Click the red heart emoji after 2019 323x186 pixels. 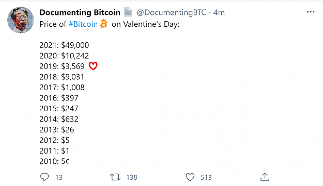pos(93,66)
